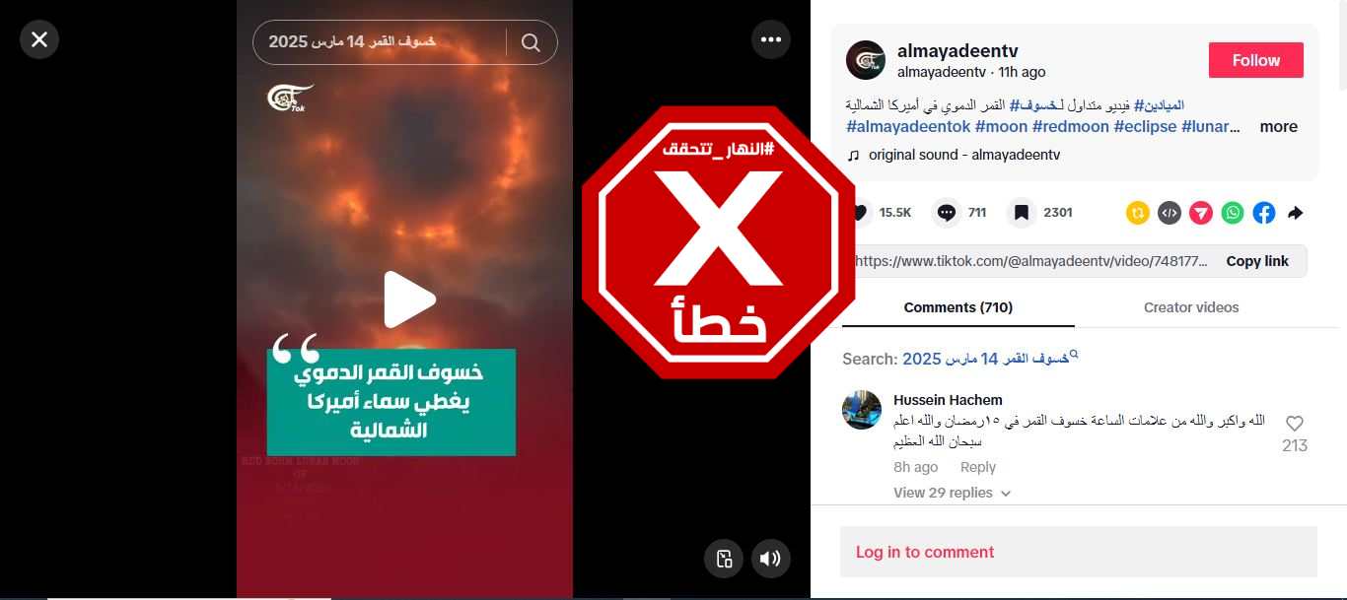Expand 'View 29 replies' under comment

click(953, 493)
